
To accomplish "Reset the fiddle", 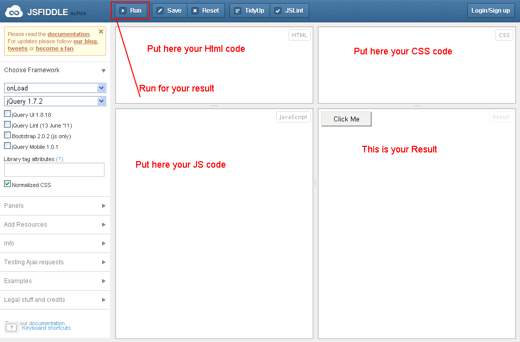I will click(206, 11).
